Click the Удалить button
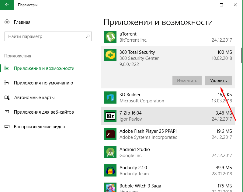The width and height of the screenshot is (243, 192). [x=218, y=81]
